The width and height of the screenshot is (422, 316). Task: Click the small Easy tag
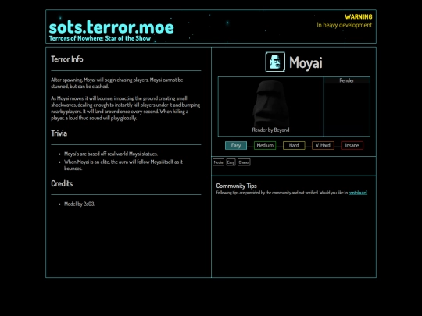[231, 162]
